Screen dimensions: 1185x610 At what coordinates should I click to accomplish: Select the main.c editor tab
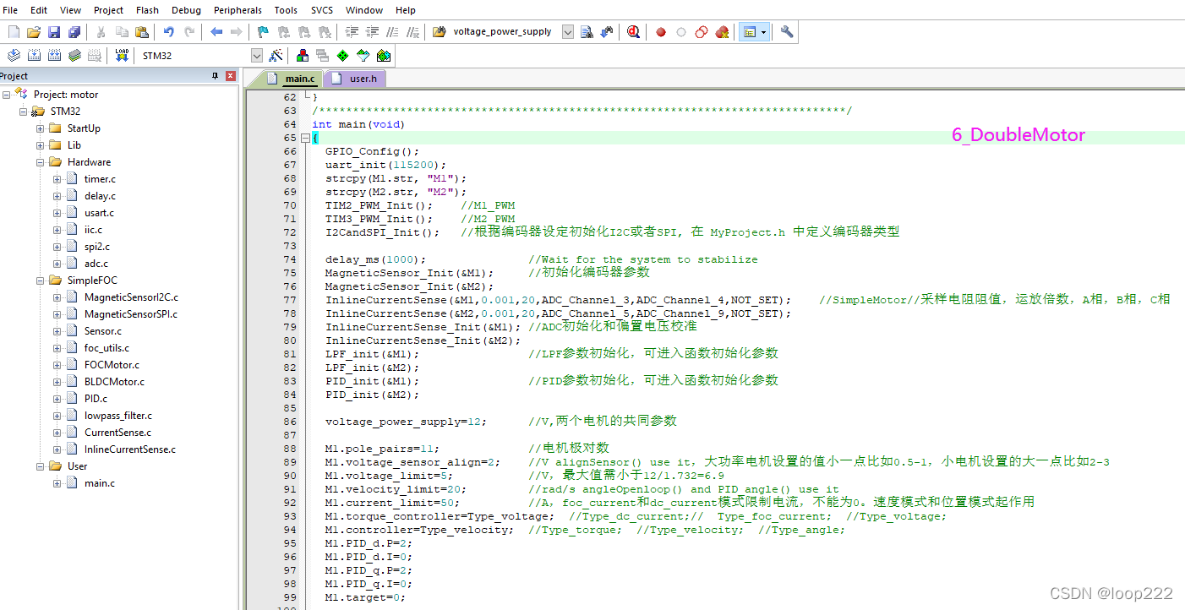[292, 79]
